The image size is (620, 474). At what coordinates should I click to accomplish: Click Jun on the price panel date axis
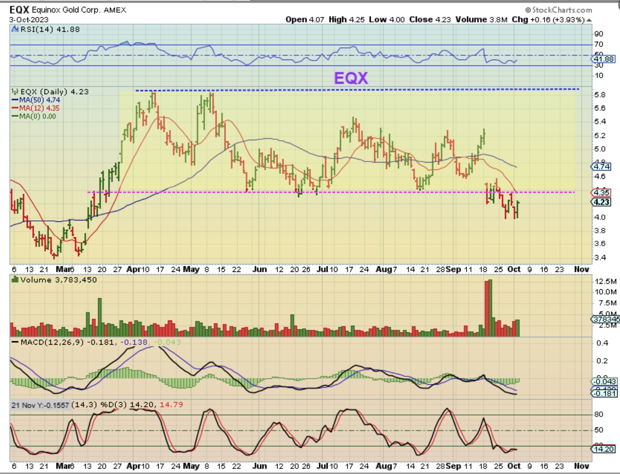click(259, 269)
